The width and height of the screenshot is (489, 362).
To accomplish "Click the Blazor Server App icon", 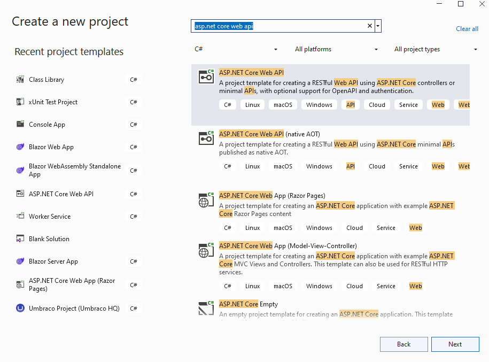I will (20, 261).
